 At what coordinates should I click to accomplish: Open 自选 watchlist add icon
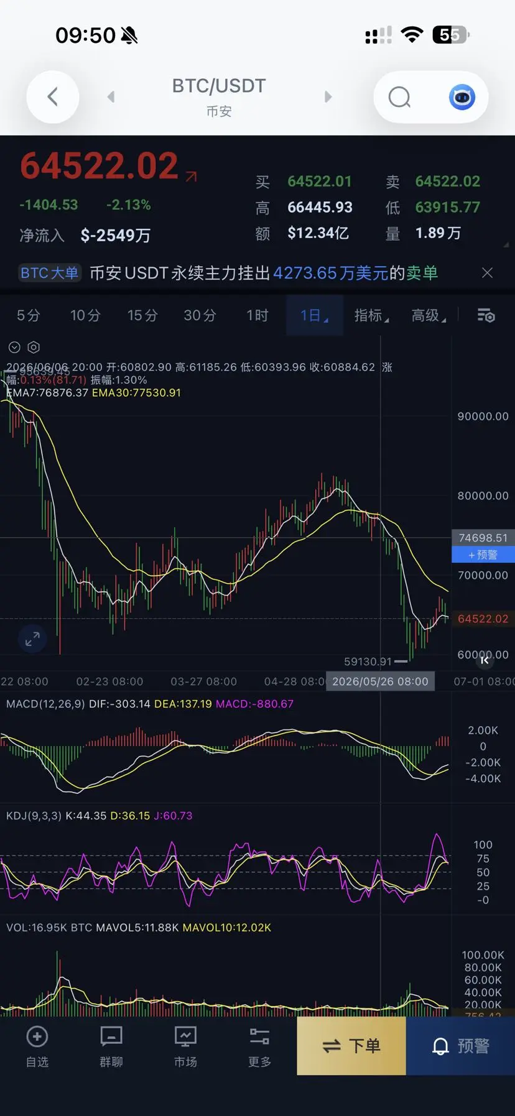[37, 1046]
